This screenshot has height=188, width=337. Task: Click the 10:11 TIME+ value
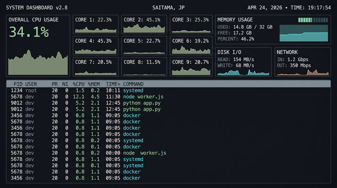(x=113, y=90)
